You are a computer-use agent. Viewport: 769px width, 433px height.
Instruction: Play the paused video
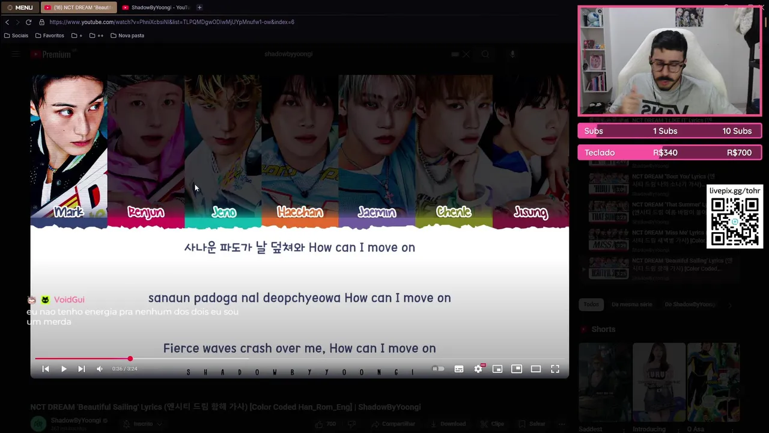coord(64,369)
